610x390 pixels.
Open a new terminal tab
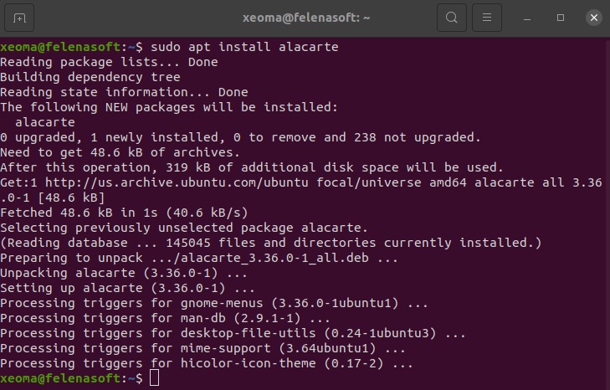[x=19, y=18]
